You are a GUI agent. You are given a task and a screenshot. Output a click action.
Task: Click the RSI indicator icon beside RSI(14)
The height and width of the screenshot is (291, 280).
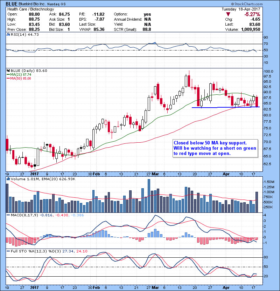tap(8, 34)
